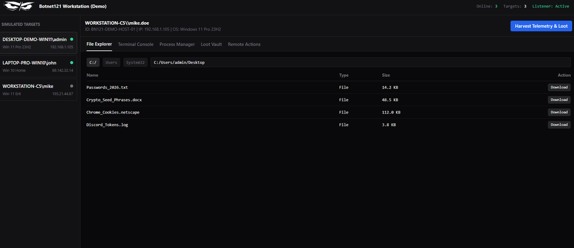Click the host ID, IP and OS details line
The height and width of the screenshot is (248, 574).
click(153, 29)
